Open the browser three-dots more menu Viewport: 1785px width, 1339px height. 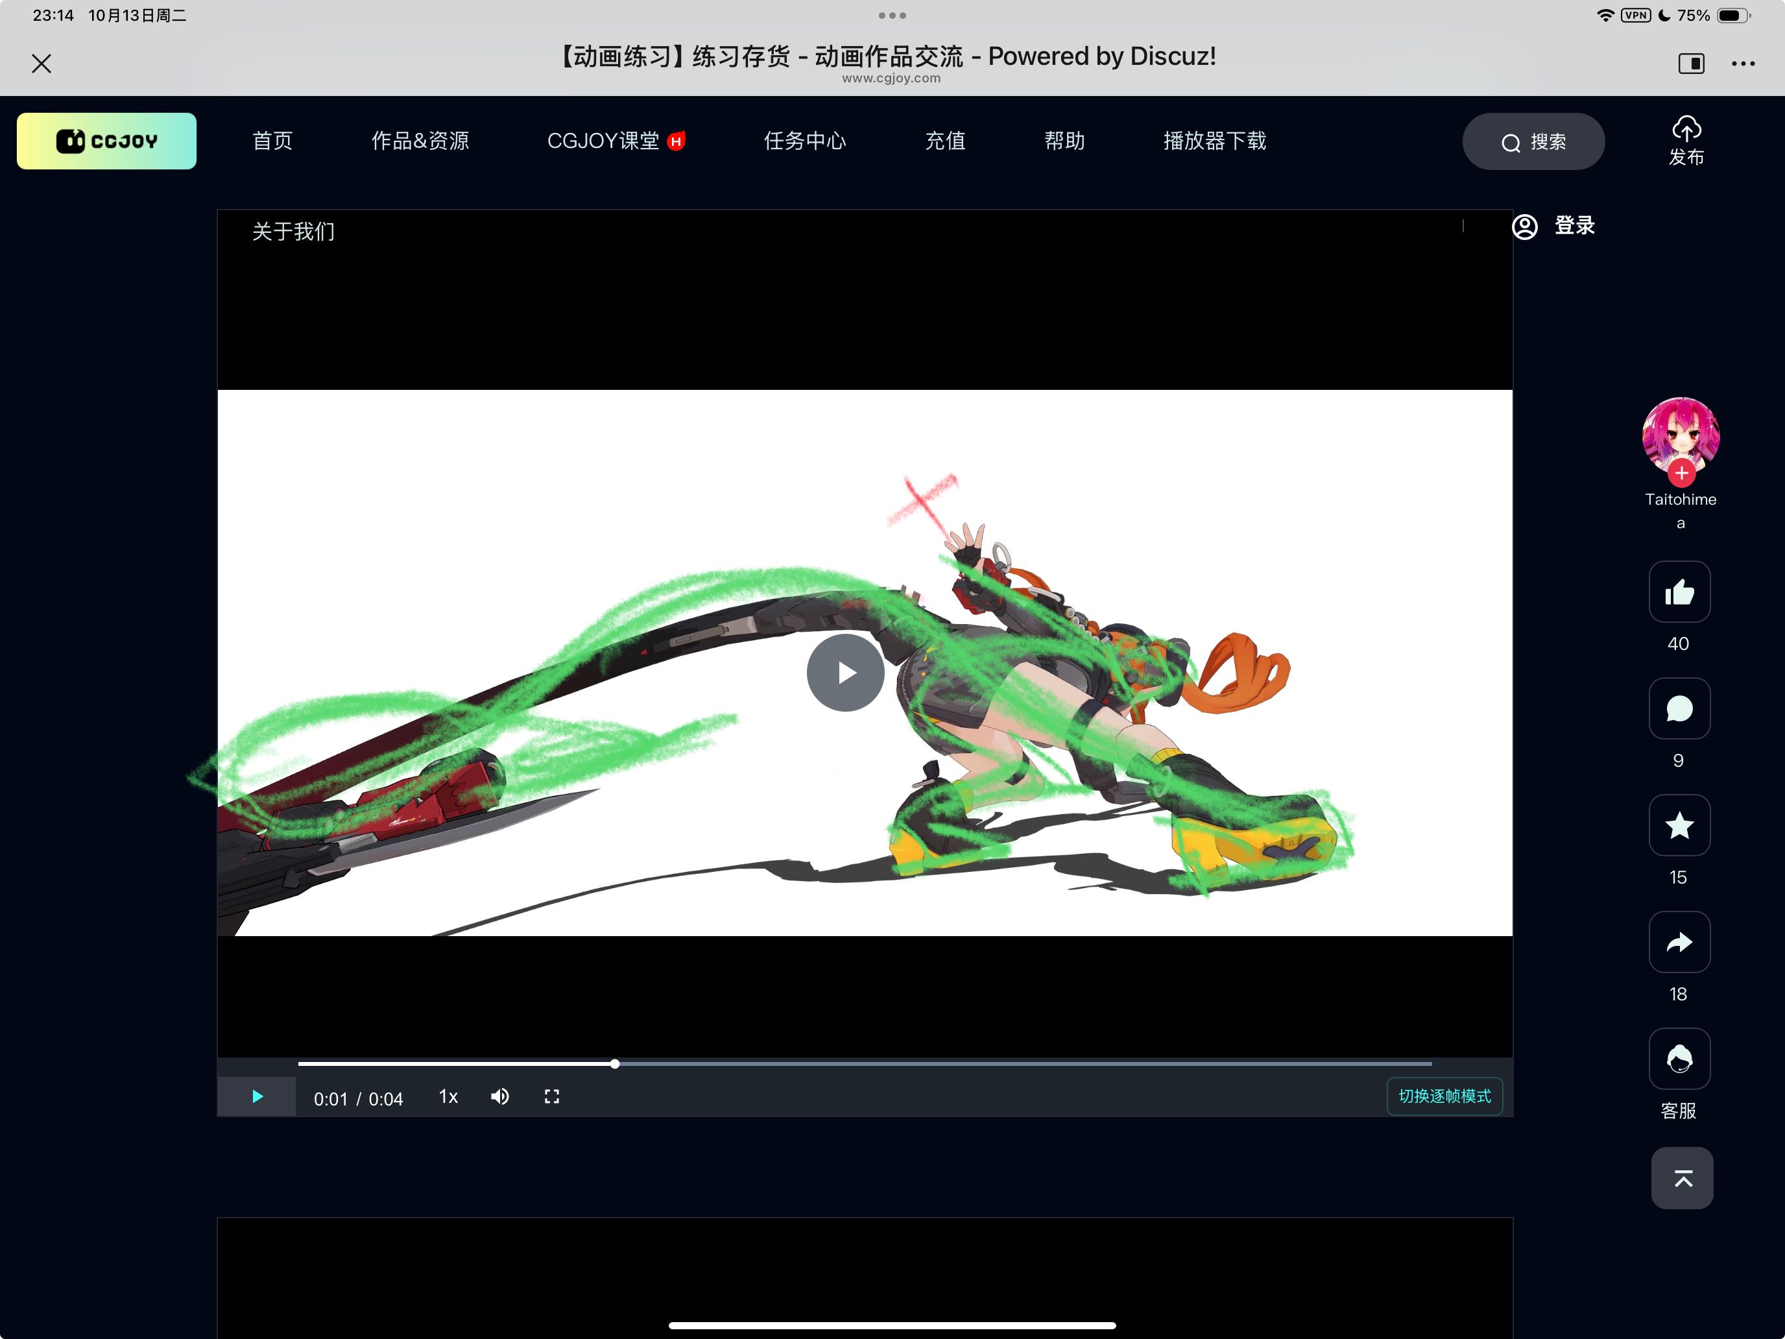1743,64
